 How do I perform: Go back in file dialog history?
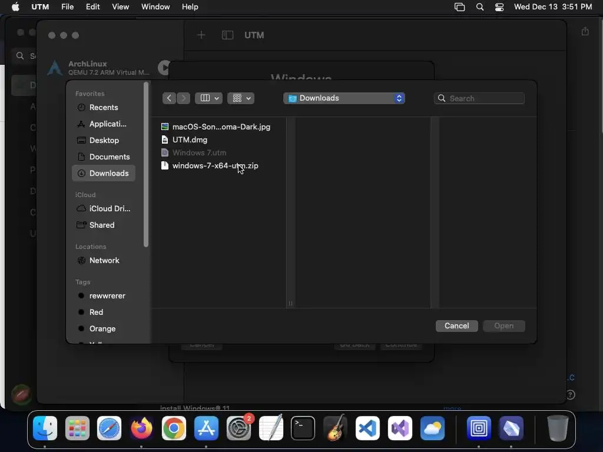click(169, 98)
